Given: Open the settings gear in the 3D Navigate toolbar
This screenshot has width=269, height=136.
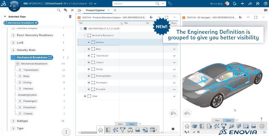Looking at the screenshot, I should click(262, 126).
